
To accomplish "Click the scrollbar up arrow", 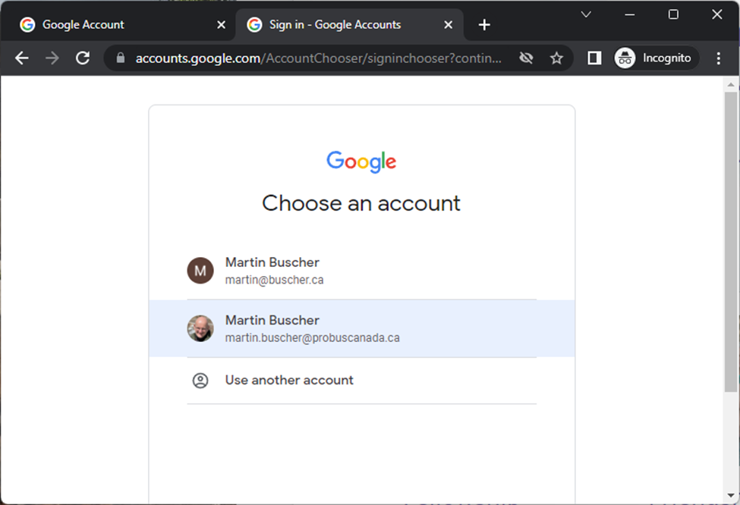I will [731, 85].
